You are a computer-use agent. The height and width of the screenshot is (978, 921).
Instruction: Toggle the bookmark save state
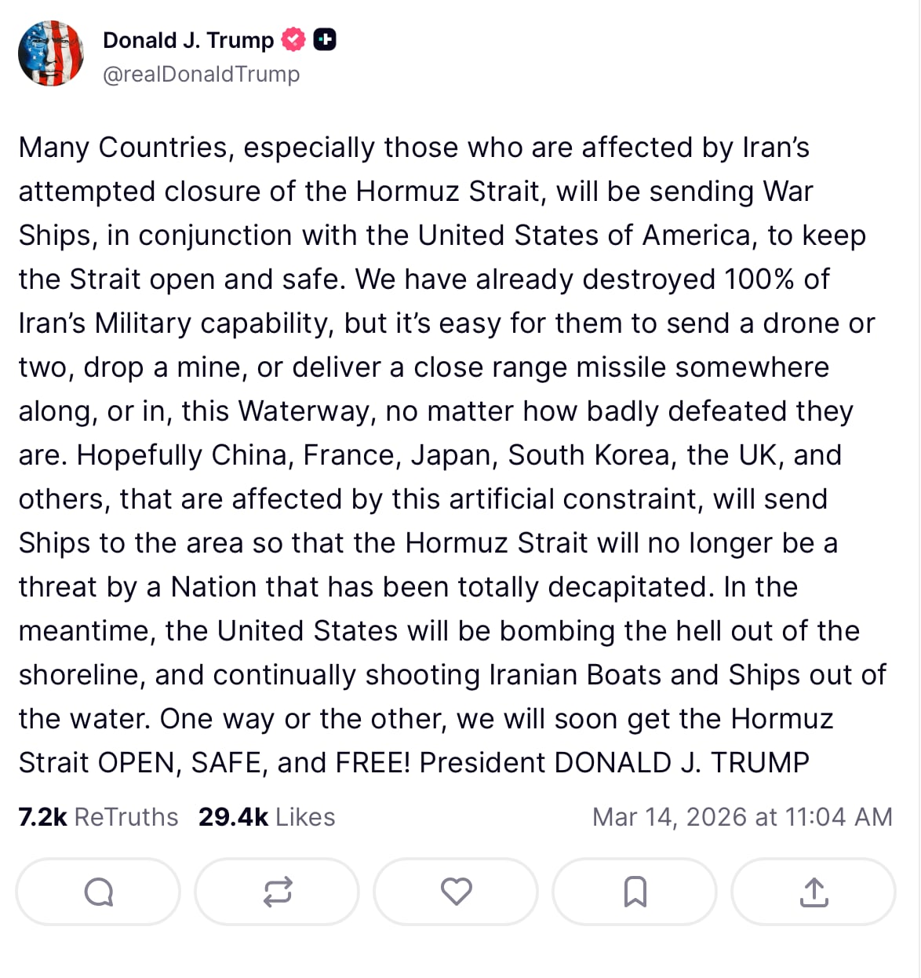[635, 892]
